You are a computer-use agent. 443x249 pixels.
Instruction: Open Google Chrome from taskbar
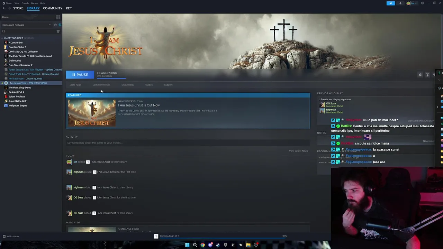click(202, 245)
